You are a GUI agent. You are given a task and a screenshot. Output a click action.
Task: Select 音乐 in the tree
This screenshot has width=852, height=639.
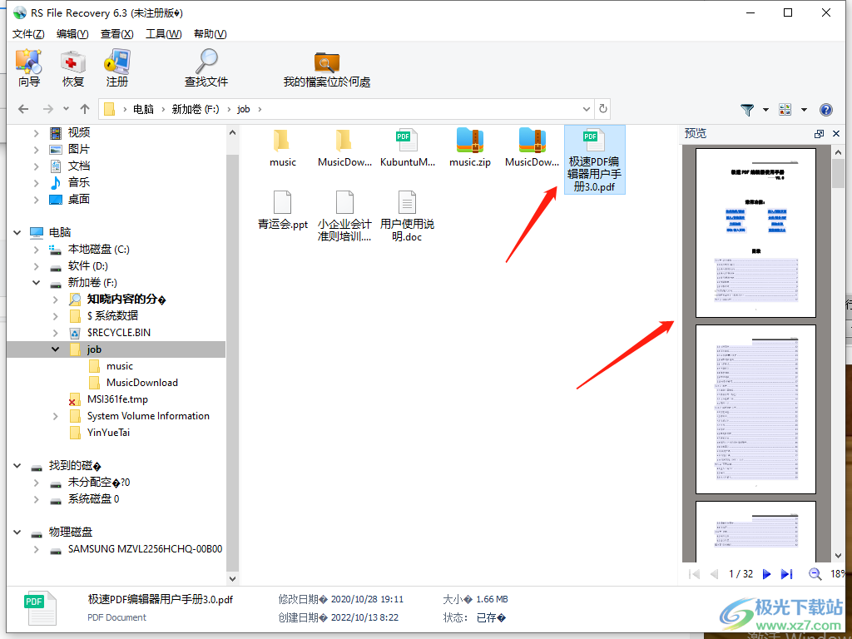79,182
